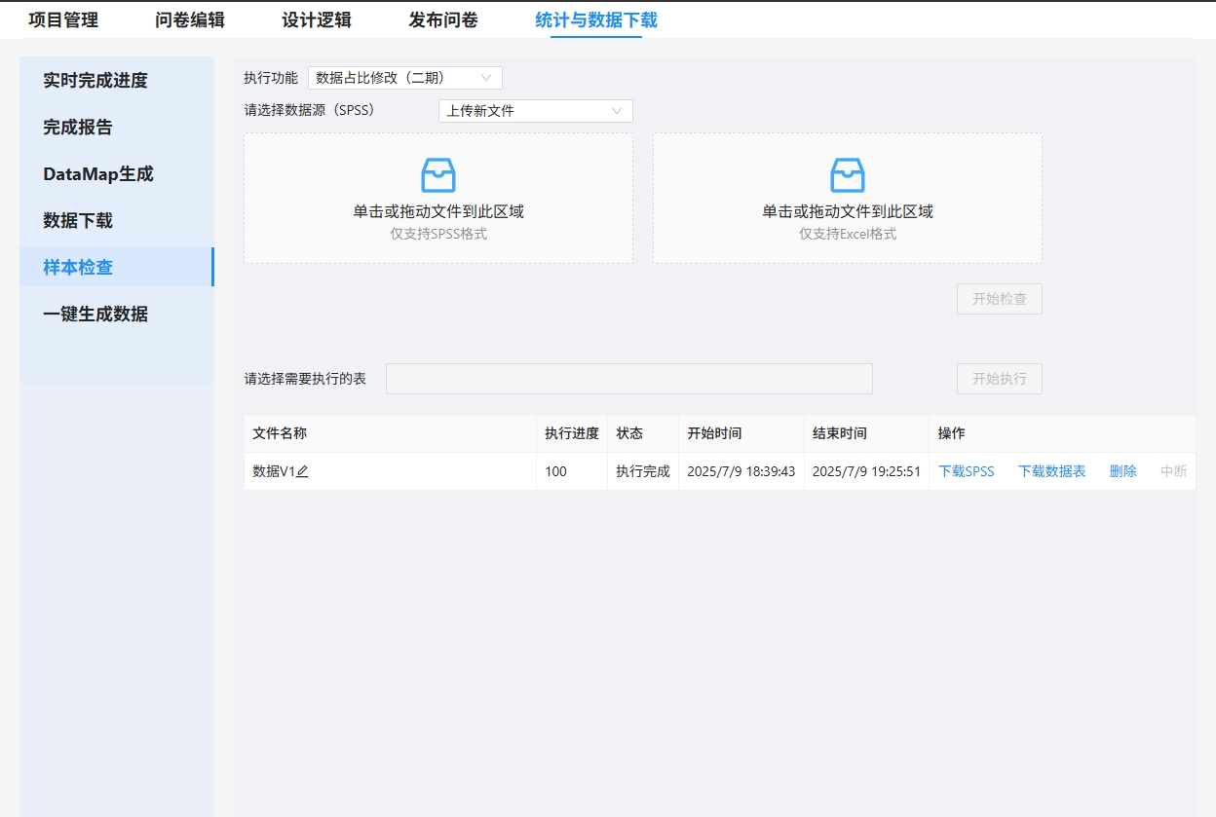Switch to 问卷编辑 tab
Screen dimensions: 1216x817
pyautogui.click(x=190, y=19)
